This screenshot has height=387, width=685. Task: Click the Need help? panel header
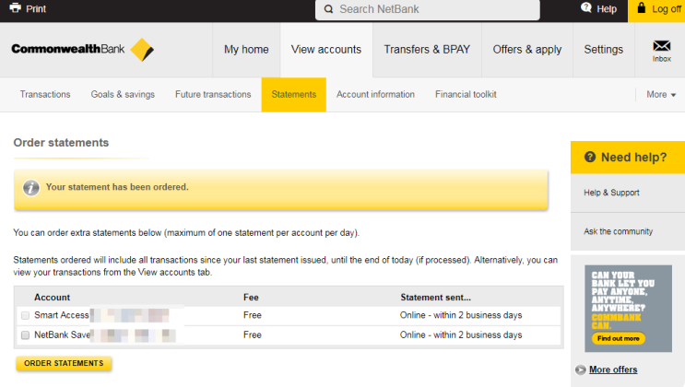(x=628, y=158)
